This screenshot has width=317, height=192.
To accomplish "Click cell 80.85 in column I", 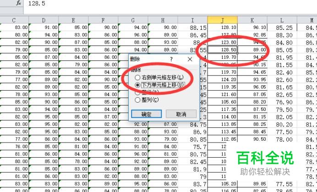I will [x=193, y=139].
